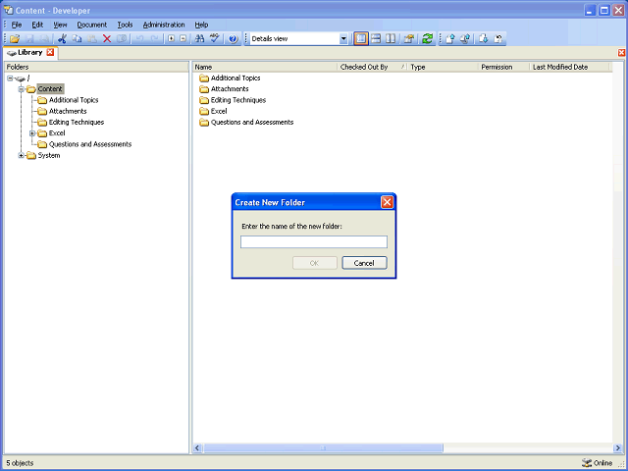Select Attachments in the folder tree
628x471 pixels.
[x=68, y=111]
